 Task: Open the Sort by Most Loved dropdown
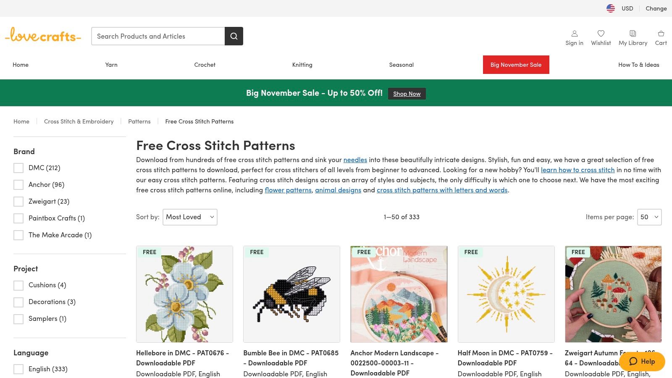[x=190, y=217]
